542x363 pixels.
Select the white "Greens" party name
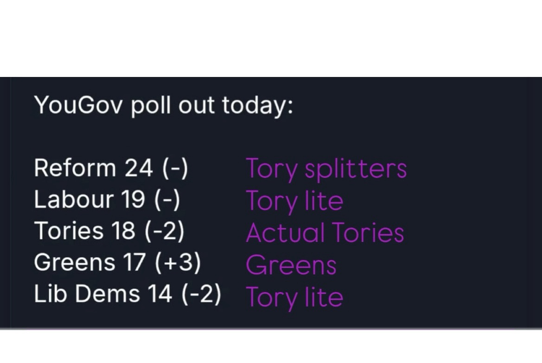[x=73, y=262]
